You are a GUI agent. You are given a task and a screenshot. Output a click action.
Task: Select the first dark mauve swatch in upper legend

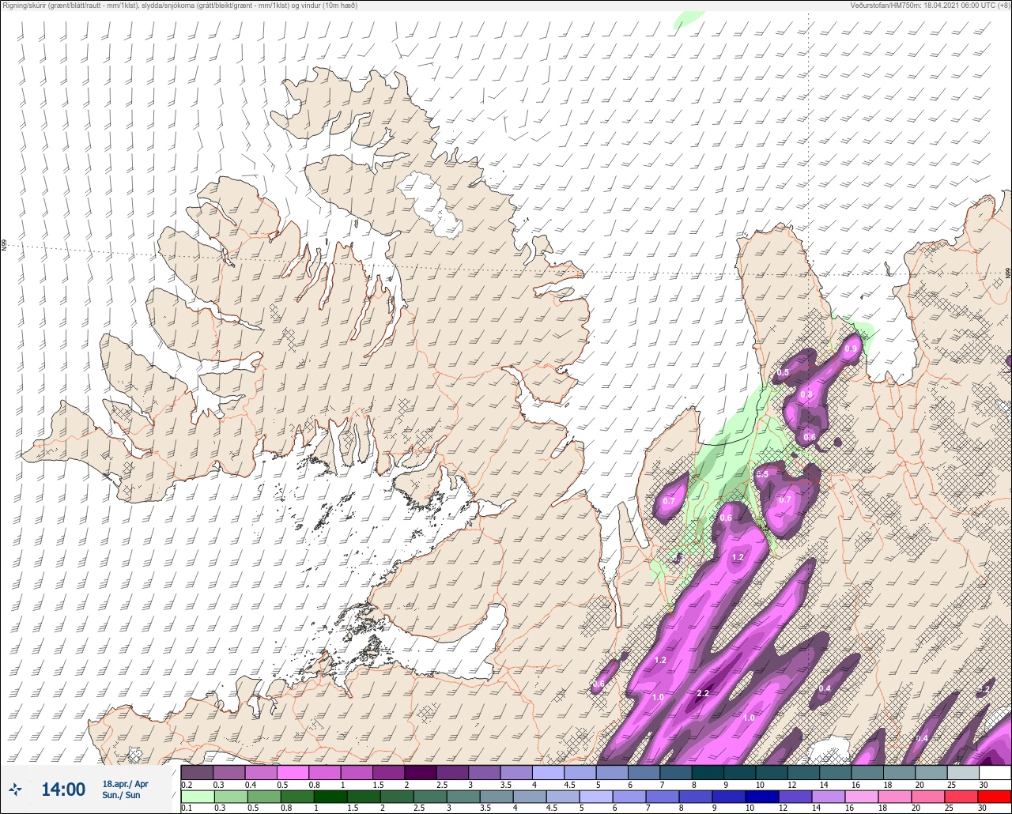(x=197, y=772)
